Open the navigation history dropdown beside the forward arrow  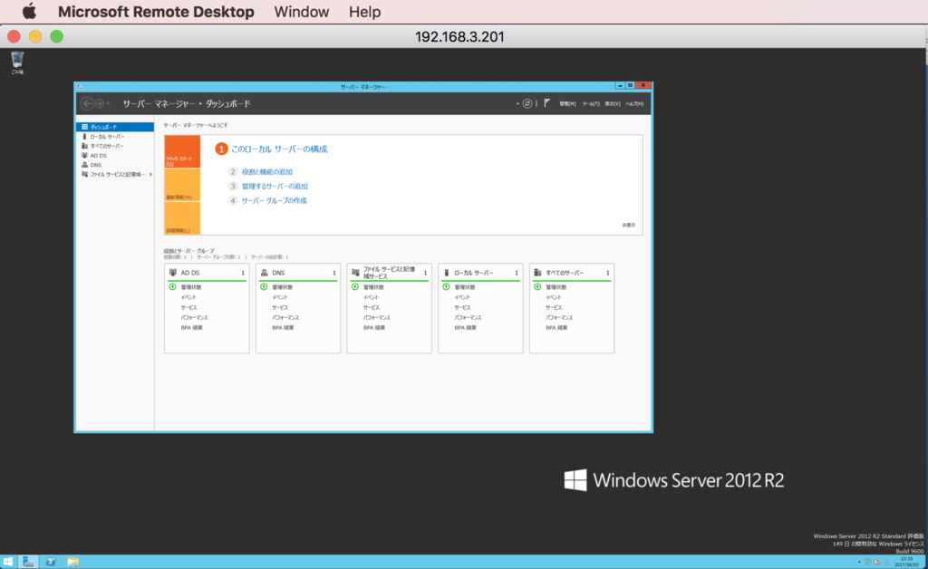[x=108, y=104]
